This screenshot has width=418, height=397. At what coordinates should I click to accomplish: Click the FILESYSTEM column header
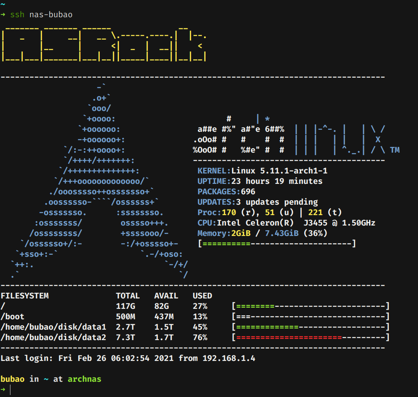click(x=25, y=296)
